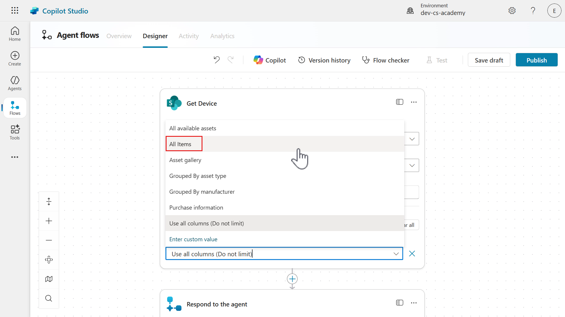565x317 pixels.
Task: Open Flow checker
Action: pos(385,60)
